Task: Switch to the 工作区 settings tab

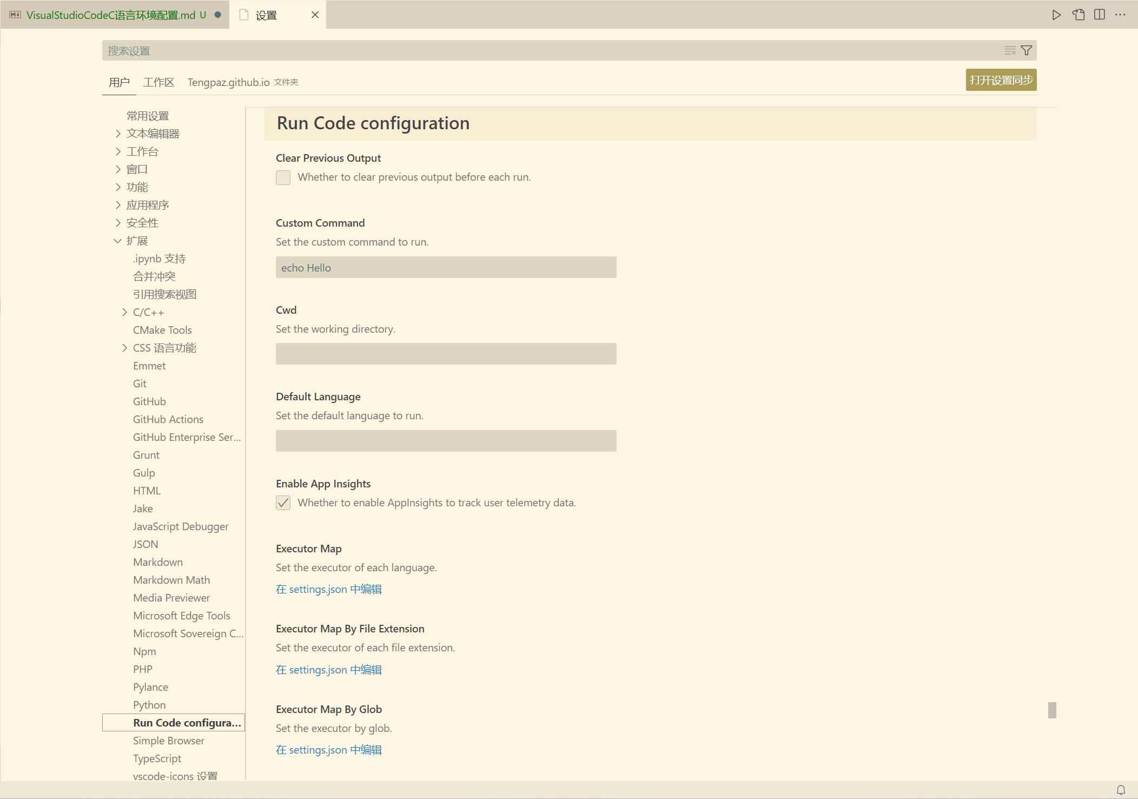Action: coord(158,82)
